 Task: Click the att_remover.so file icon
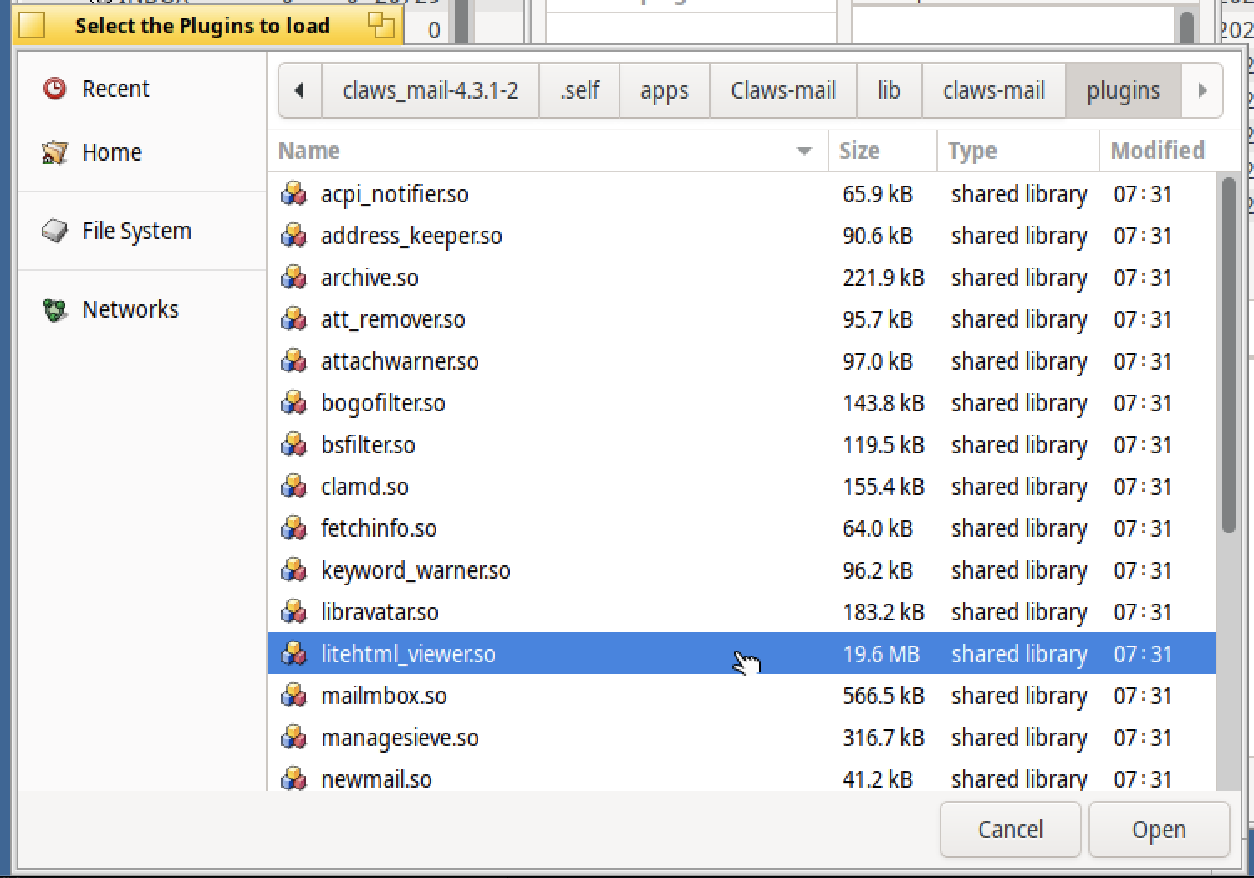click(x=293, y=319)
